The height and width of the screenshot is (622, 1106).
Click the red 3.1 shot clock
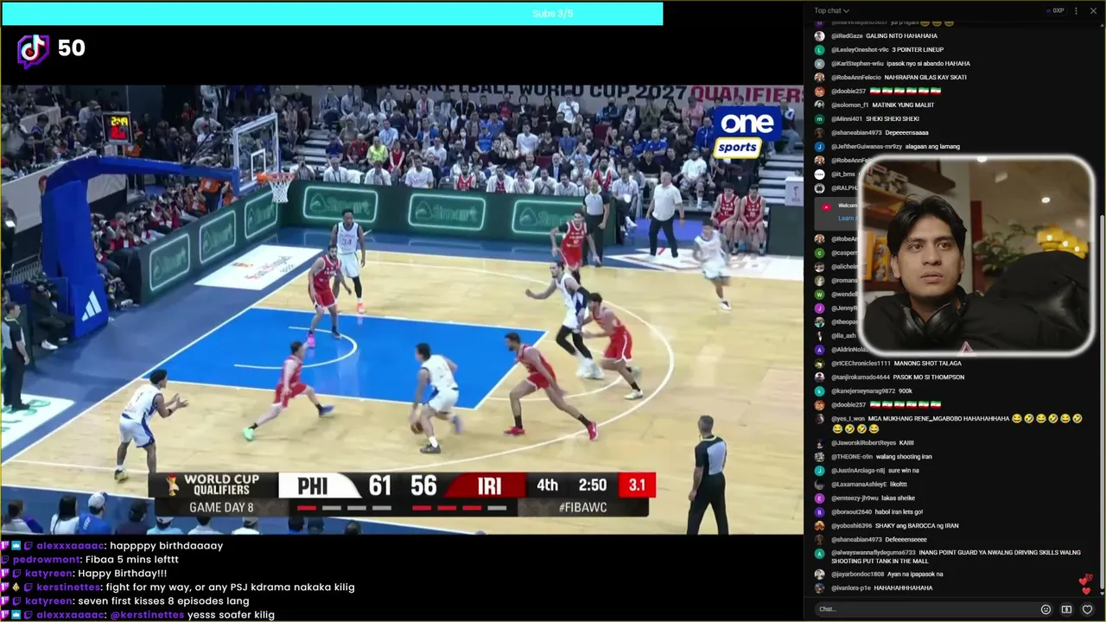637,486
